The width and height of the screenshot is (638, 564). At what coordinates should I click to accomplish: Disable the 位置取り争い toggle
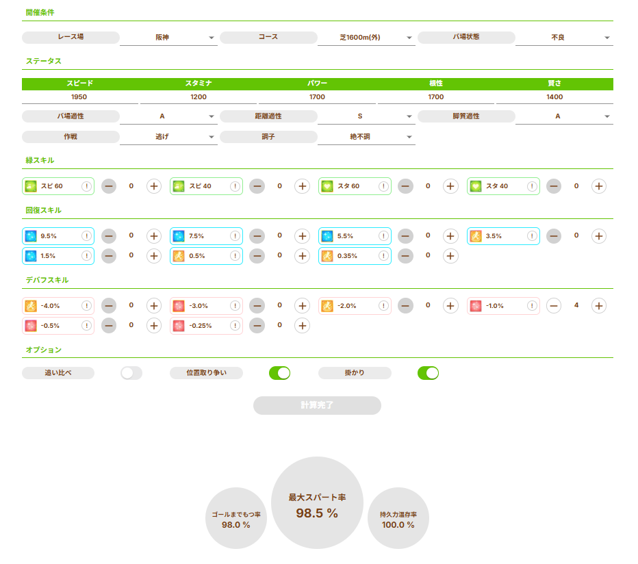coord(279,373)
